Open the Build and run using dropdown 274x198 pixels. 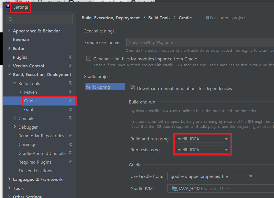pyautogui.click(x=202, y=139)
